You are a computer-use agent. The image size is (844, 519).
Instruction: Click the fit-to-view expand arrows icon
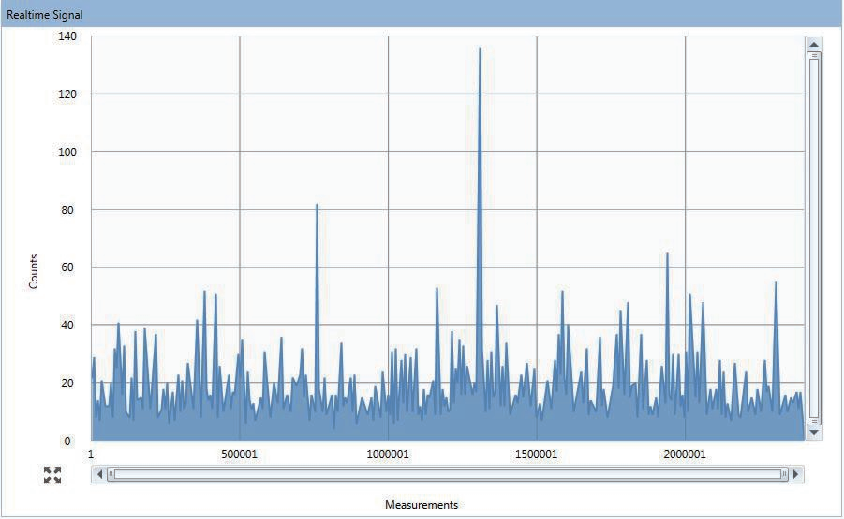[x=52, y=475]
